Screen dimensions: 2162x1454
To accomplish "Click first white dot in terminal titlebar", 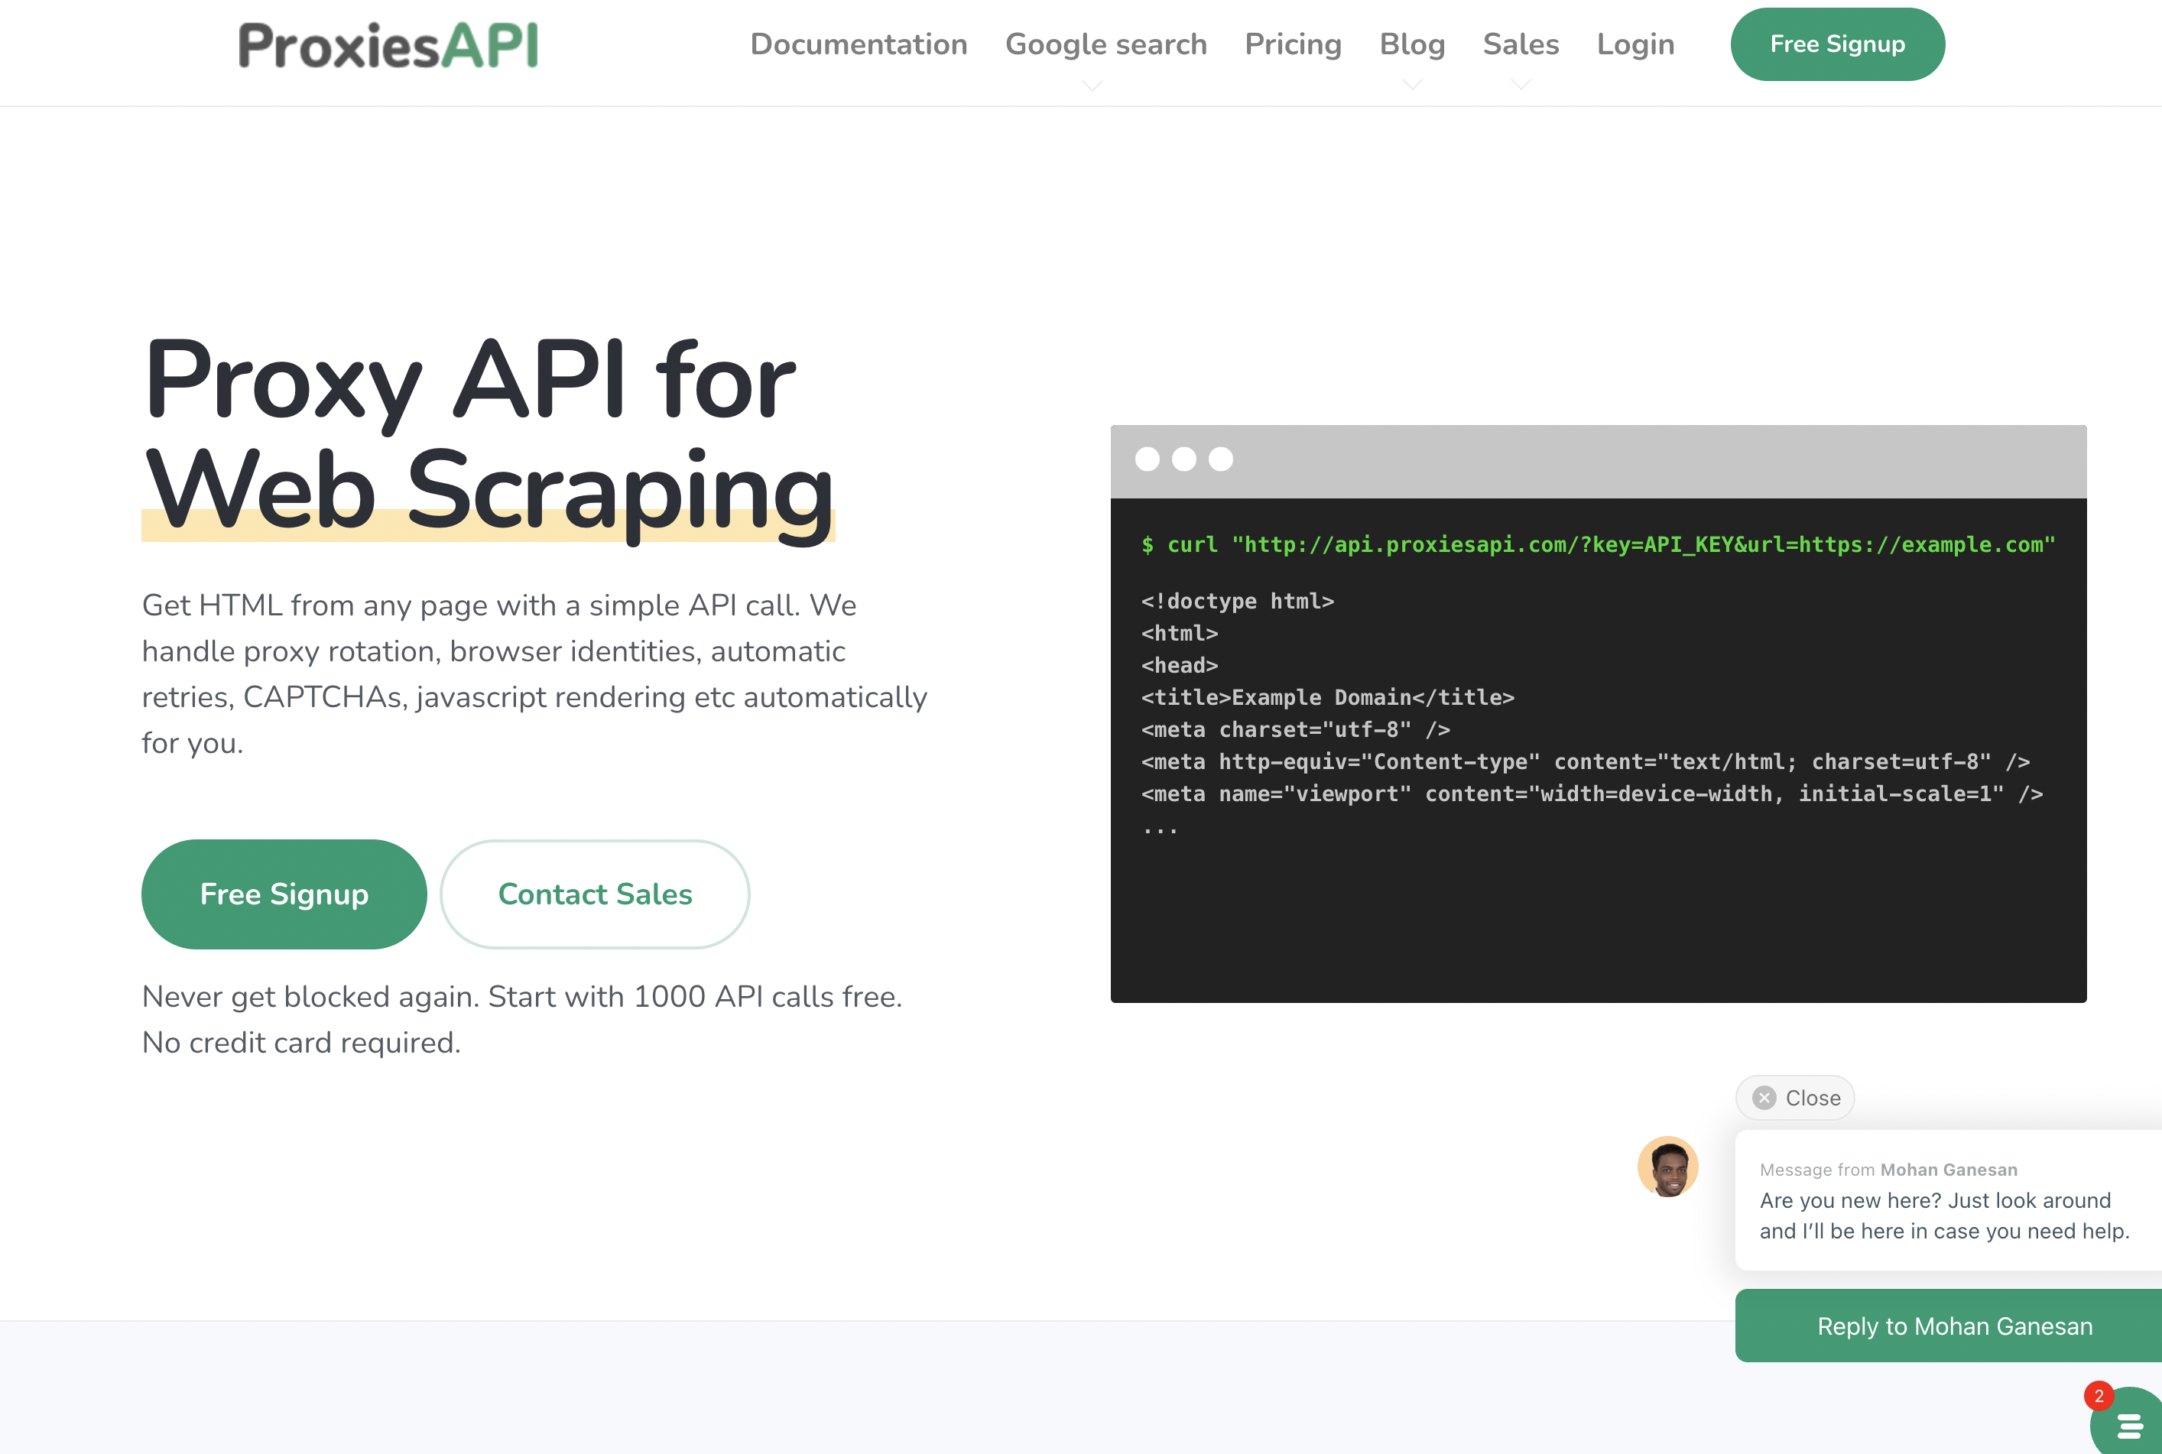I will point(1147,459).
